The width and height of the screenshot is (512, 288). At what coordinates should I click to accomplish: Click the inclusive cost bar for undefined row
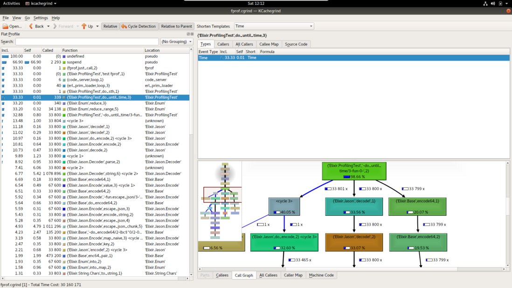click(5, 56)
